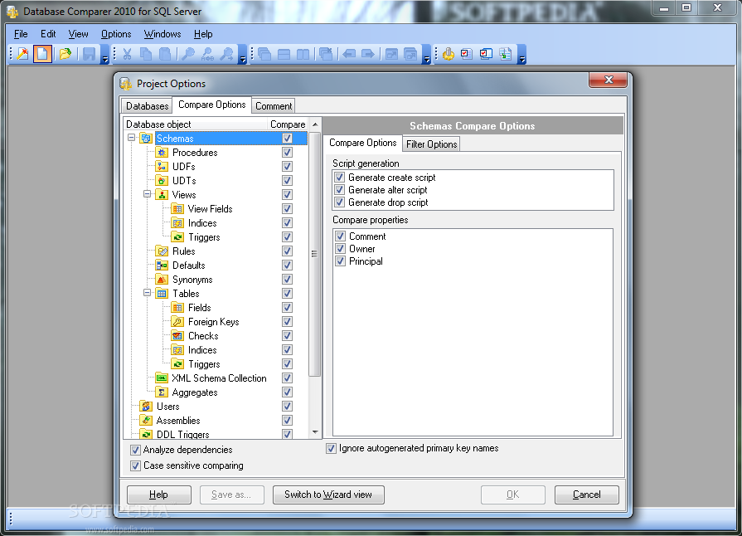The image size is (742, 536).
Task: Click the restore stacked windows toolbar icon
Action: click(x=410, y=54)
